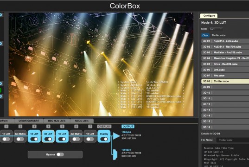Viewport: 249px width, 167px height.
Task: Disable the node 5 1D LUT toggle
Action: pos(62,139)
